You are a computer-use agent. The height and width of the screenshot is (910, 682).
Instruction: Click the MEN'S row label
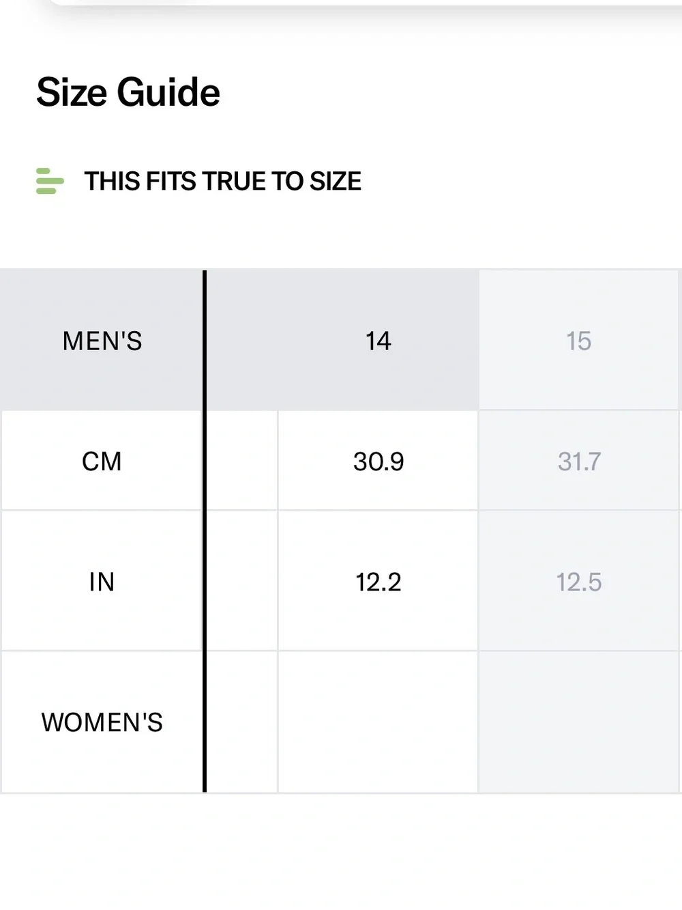click(x=102, y=340)
